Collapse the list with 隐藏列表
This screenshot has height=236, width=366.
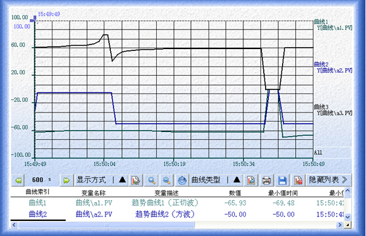328,180
